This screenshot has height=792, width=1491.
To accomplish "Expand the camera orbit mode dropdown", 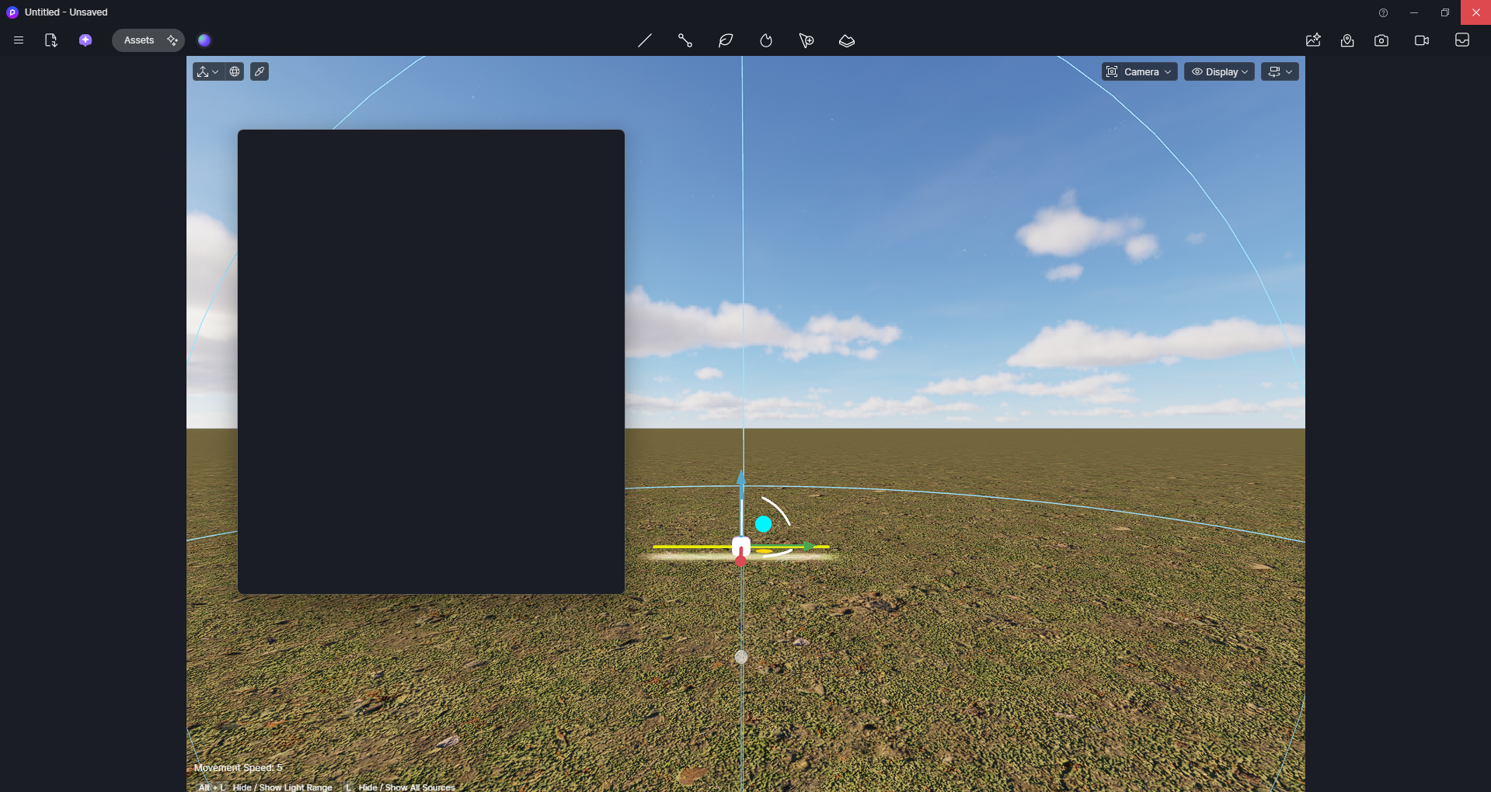I will coord(1280,72).
